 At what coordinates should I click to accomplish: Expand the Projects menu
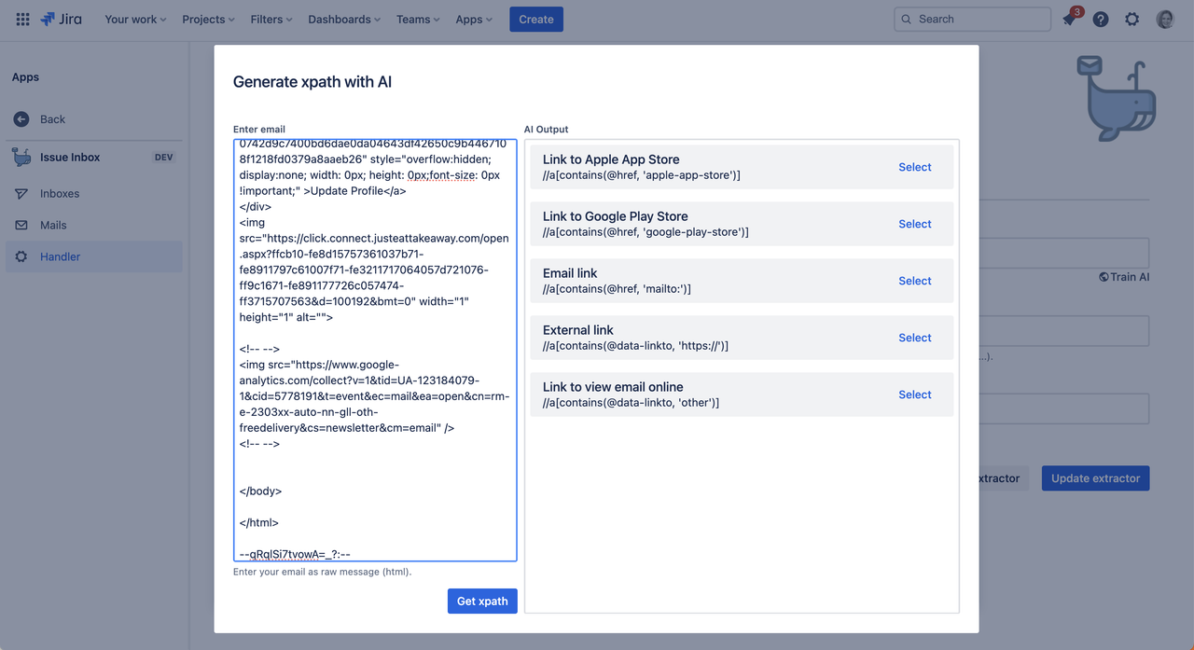click(208, 19)
